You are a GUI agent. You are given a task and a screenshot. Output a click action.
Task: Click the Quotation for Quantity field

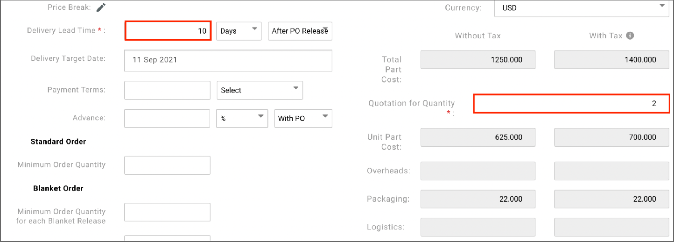tap(571, 104)
